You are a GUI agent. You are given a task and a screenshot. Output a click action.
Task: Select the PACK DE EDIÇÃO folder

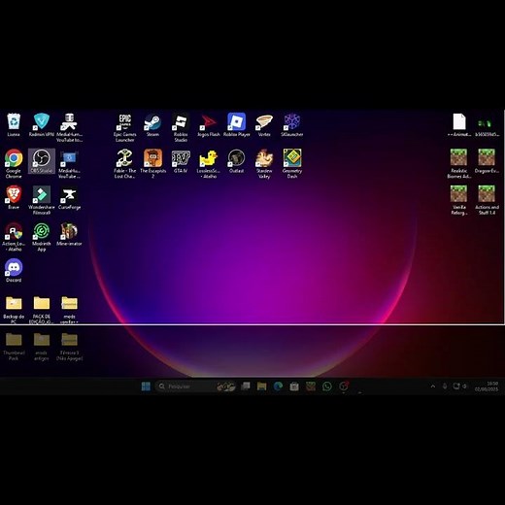pos(42,310)
